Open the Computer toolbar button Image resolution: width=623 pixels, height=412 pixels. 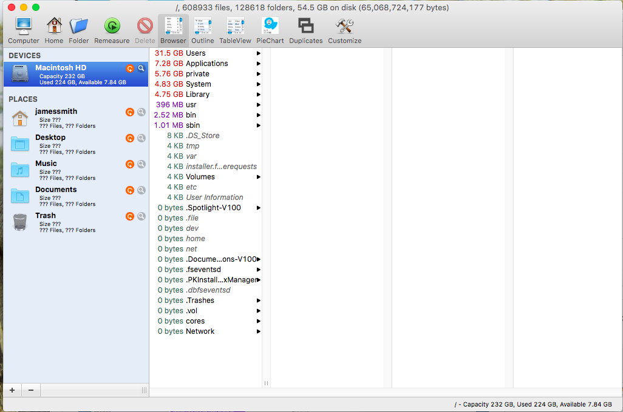click(24, 30)
